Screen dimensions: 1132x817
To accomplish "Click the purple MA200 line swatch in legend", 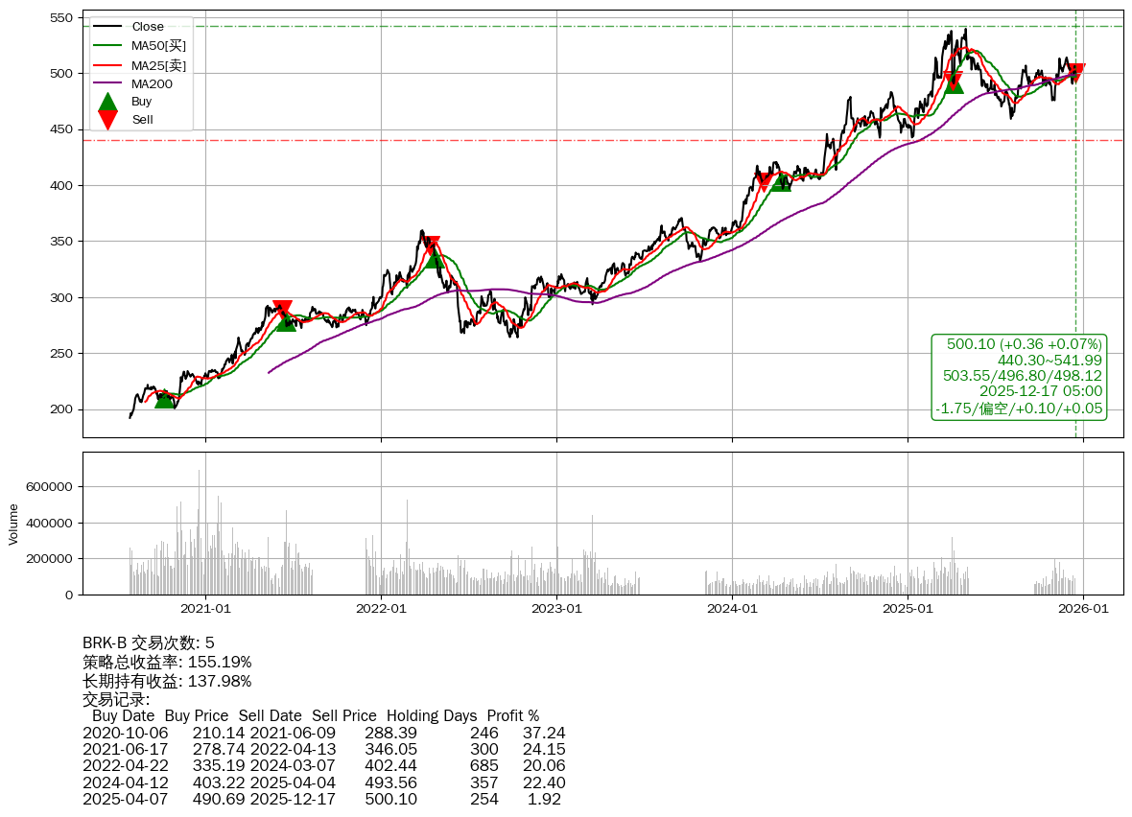I will coord(108,84).
